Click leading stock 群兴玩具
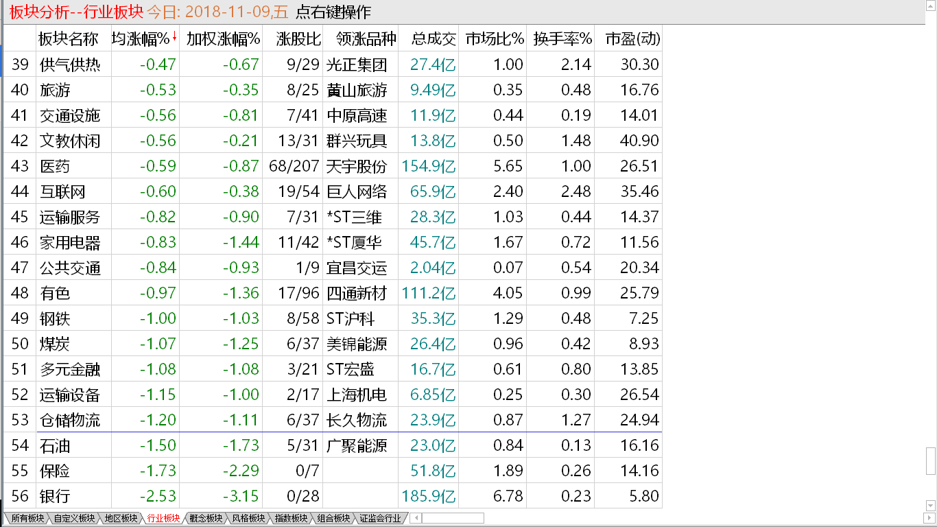The width and height of the screenshot is (937, 527). tap(357, 141)
